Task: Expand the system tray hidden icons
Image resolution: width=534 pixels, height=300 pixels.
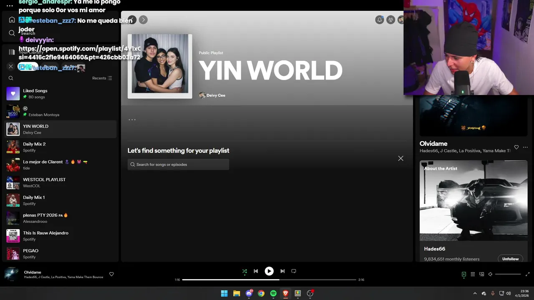Action: [475, 293]
